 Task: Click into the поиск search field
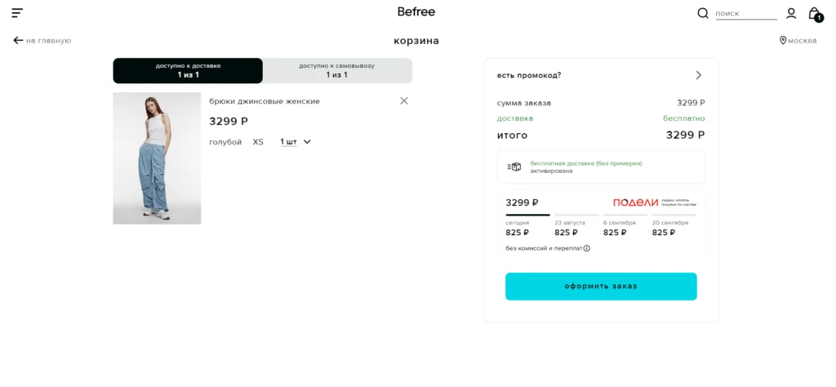tap(745, 14)
